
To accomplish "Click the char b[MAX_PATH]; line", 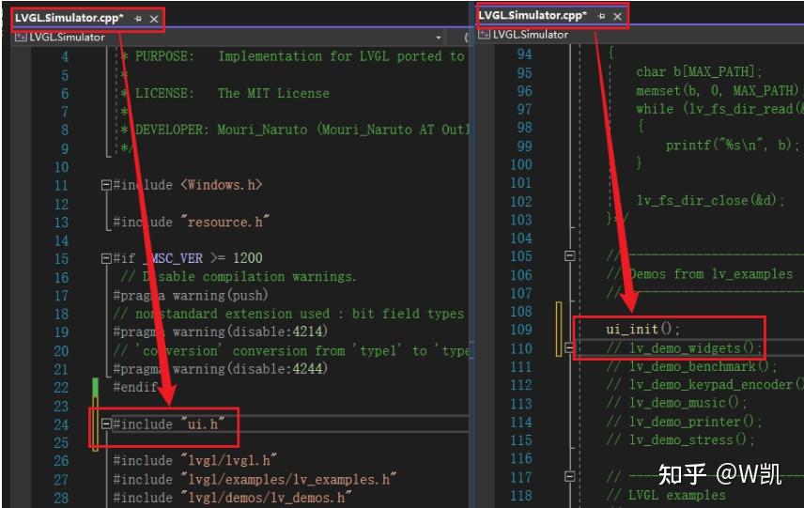I will (x=699, y=71).
